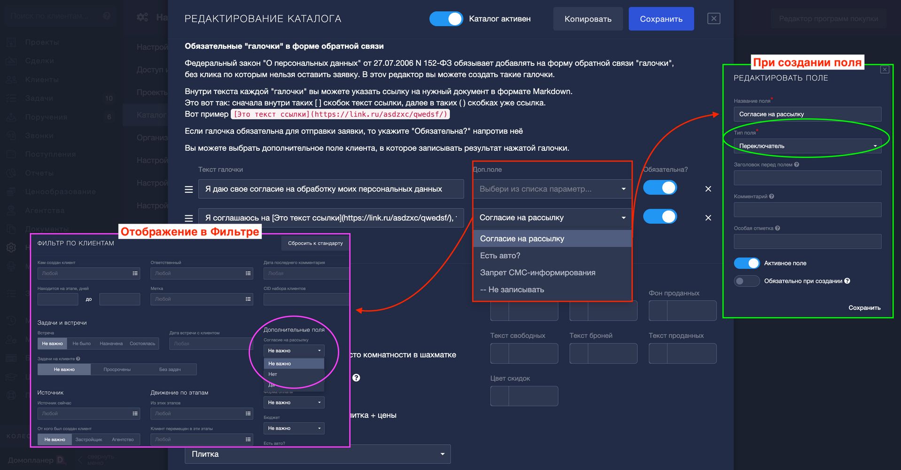Open the Проекты section icon in sidebar
Viewport: 901px width, 470px height.
click(11, 42)
